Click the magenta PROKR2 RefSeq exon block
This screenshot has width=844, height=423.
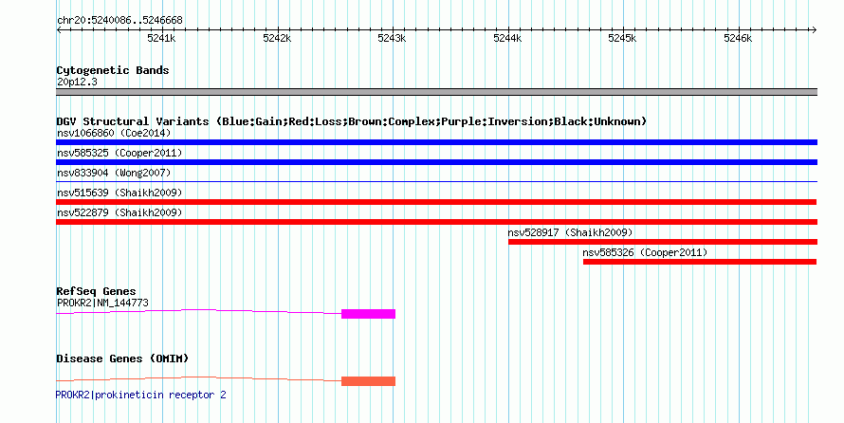[x=368, y=314]
